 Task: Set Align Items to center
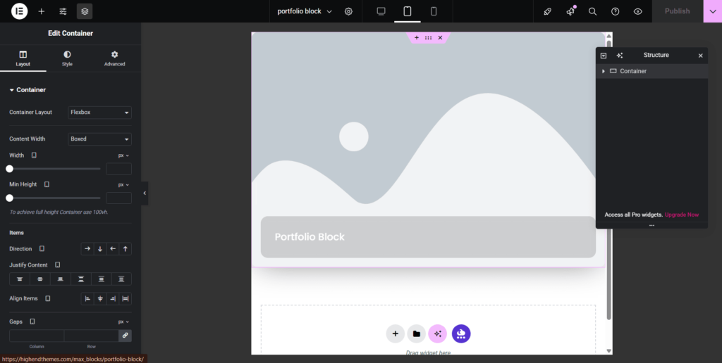tap(100, 299)
